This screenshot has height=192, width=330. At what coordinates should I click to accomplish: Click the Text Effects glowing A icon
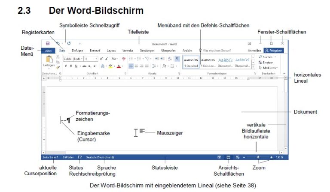point(103,66)
